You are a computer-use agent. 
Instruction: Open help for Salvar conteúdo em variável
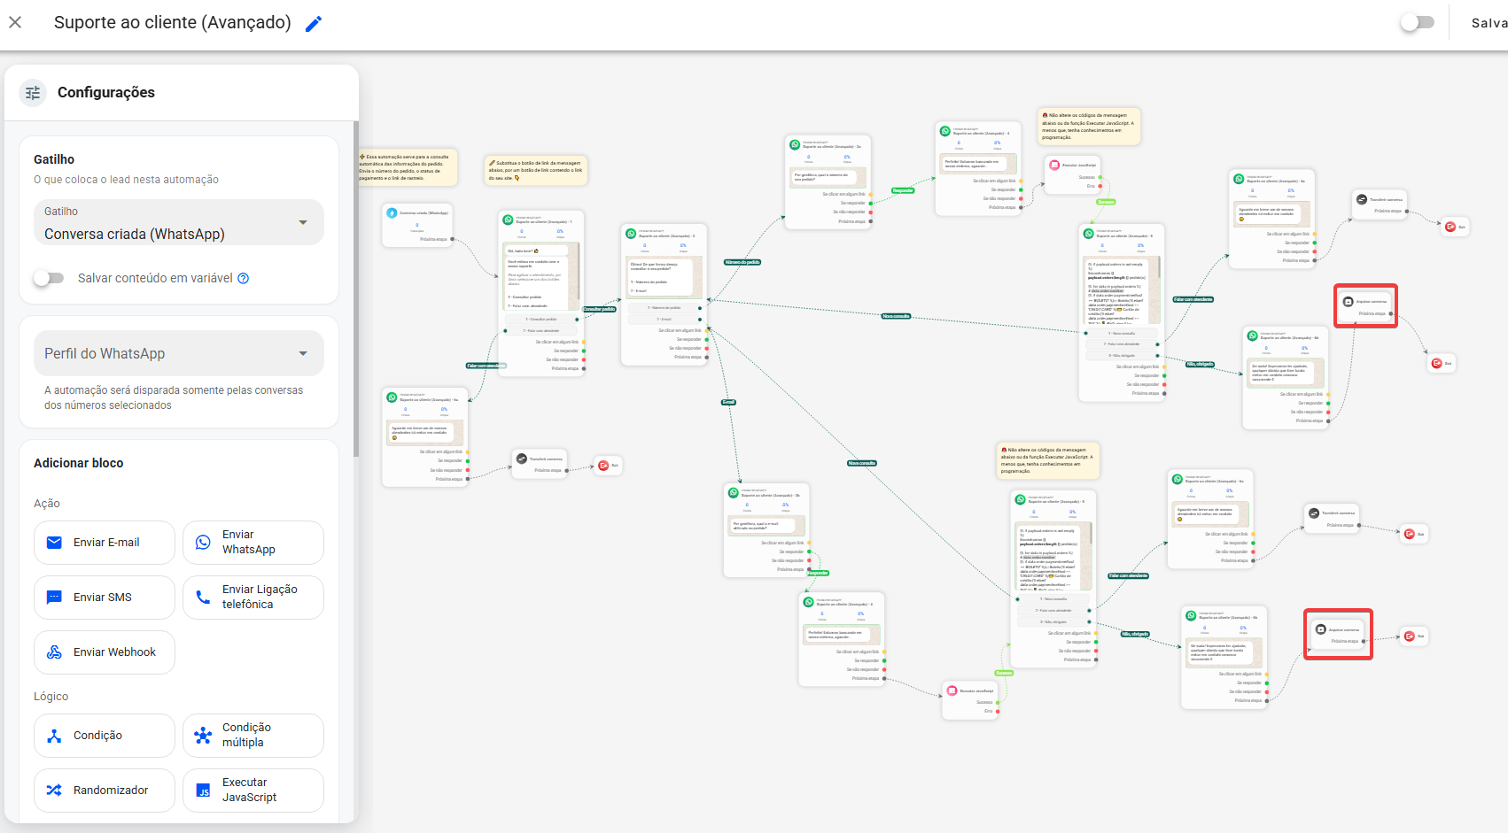point(244,278)
